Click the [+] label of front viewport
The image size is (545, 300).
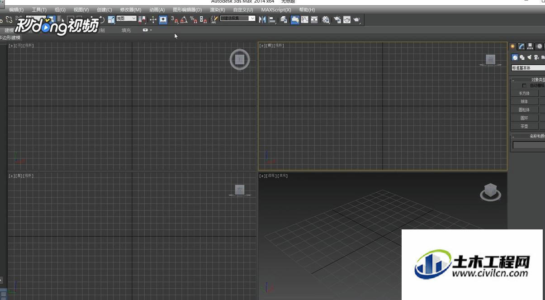262,45
